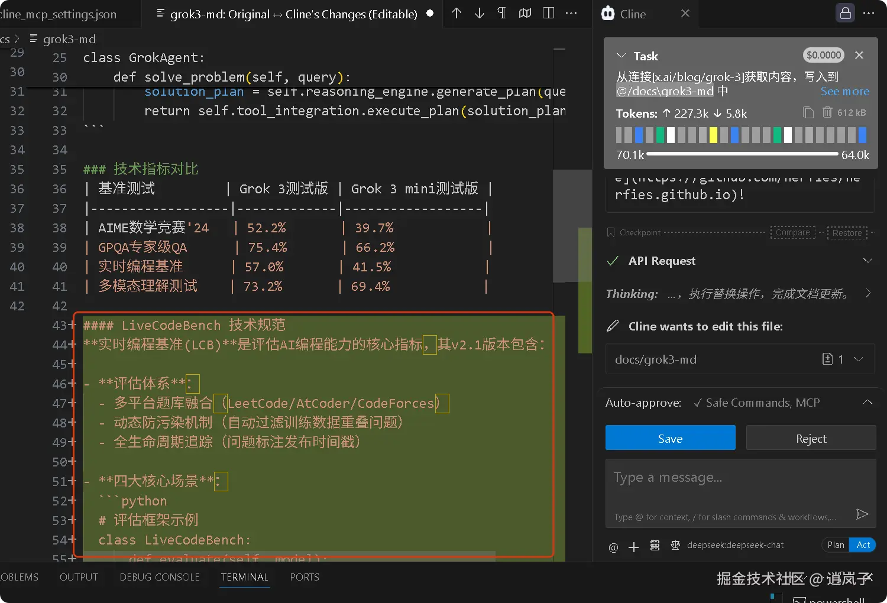
Task: Add context with @ icon
Action: pyautogui.click(x=613, y=547)
